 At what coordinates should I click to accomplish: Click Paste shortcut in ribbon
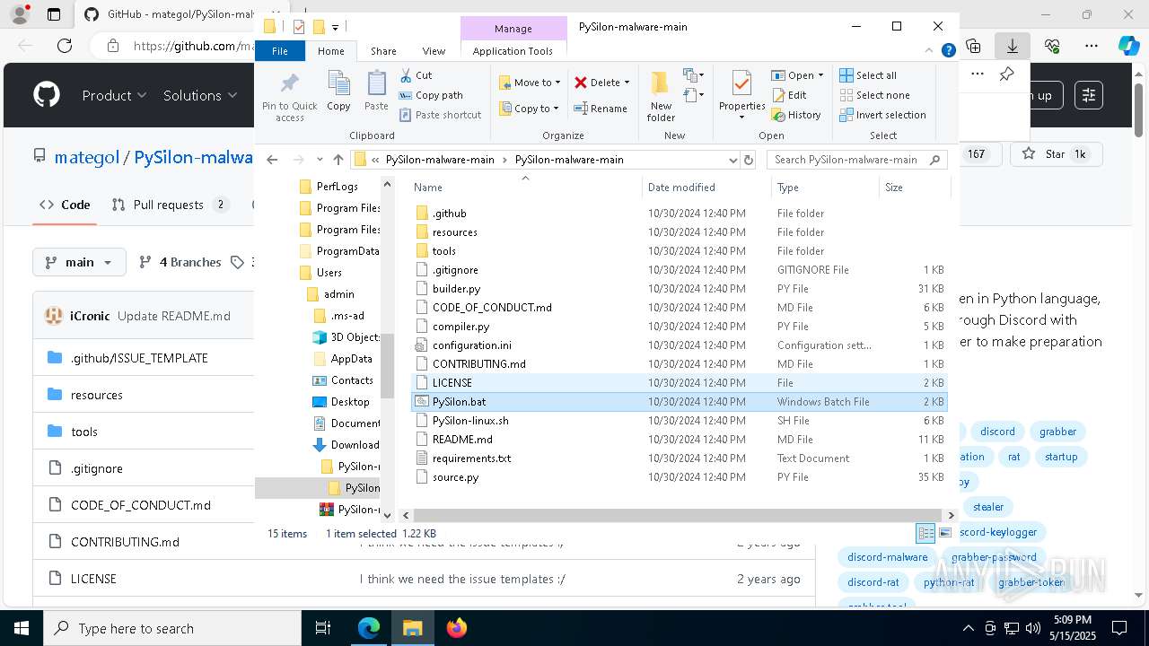(x=441, y=115)
